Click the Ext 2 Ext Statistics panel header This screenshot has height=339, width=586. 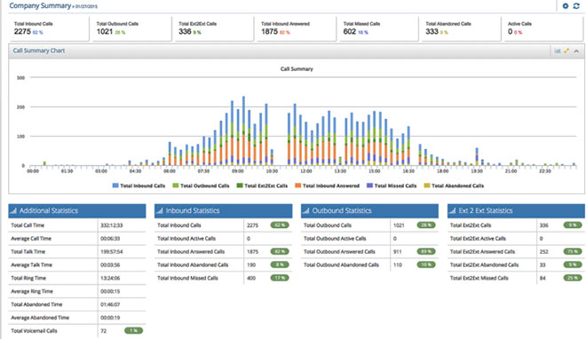(516, 210)
